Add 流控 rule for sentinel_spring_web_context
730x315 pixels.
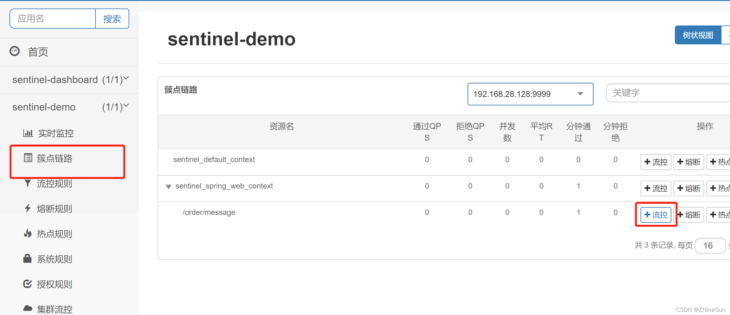[x=656, y=188]
